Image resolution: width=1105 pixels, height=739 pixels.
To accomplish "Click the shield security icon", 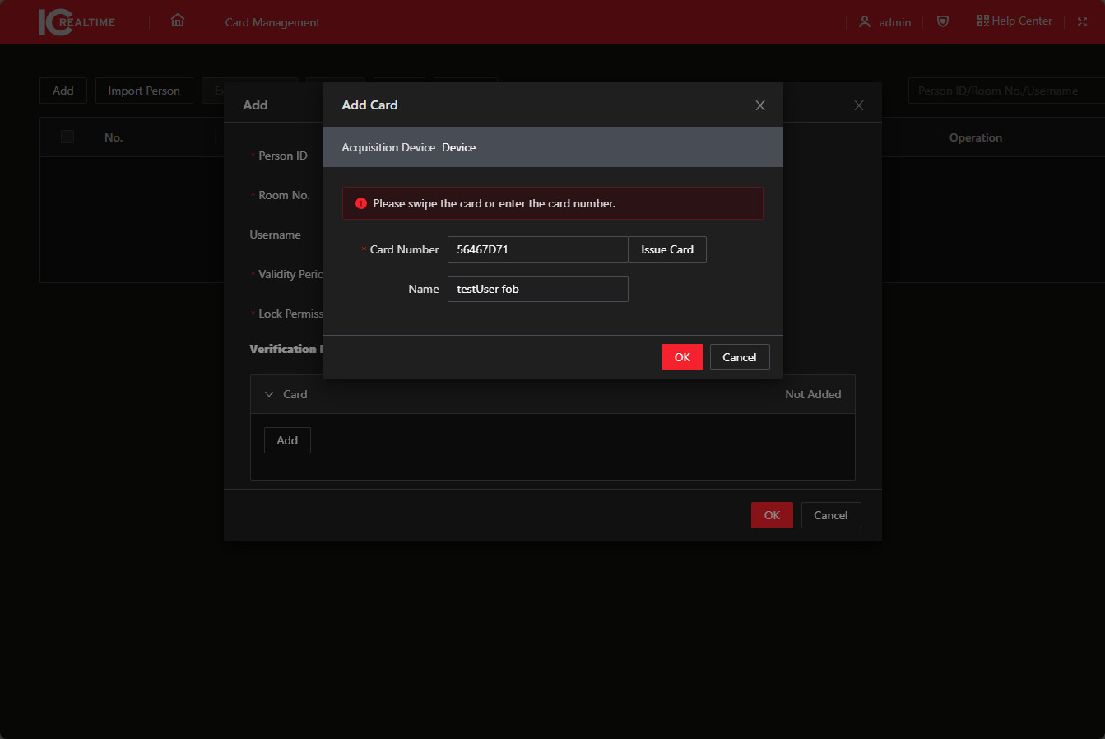I will tap(943, 21).
